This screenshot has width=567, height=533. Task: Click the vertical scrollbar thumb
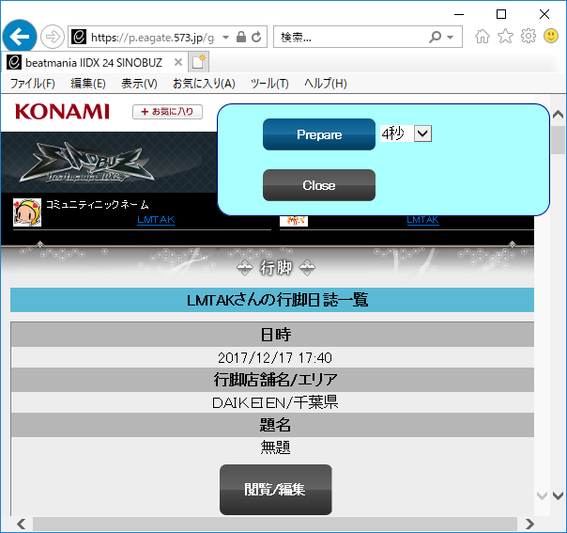point(558,140)
